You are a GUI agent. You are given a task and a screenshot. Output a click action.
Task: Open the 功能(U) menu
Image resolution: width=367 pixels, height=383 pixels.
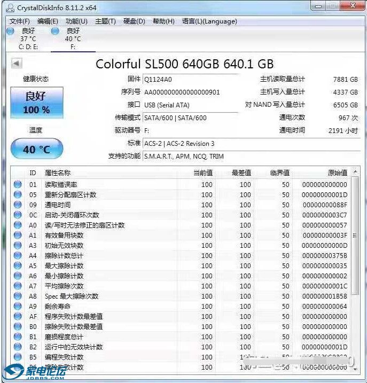(x=76, y=21)
